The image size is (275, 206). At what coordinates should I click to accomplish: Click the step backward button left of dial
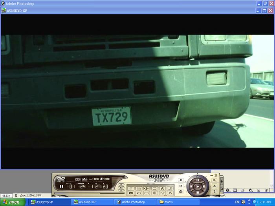[x=181, y=180]
